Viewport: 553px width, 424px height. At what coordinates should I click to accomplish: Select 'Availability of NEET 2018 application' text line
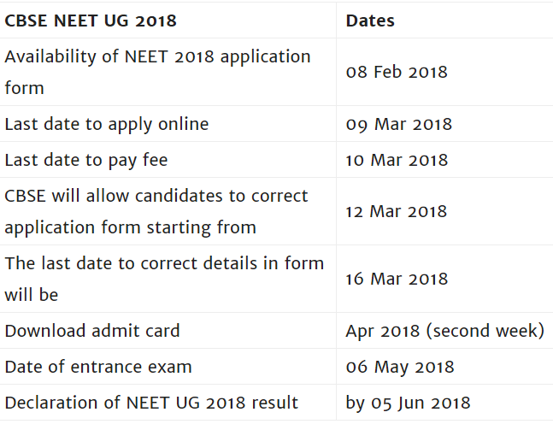click(157, 56)
